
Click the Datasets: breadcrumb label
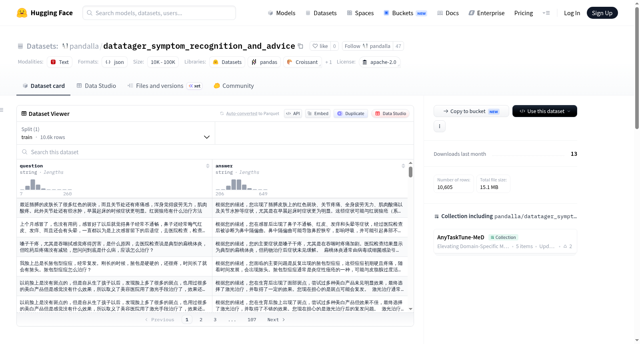click(x=42, y=46)
